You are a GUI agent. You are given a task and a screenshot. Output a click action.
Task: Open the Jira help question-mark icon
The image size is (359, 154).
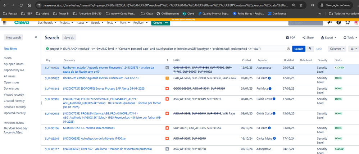pyautogui.click(x=338, y=22)
